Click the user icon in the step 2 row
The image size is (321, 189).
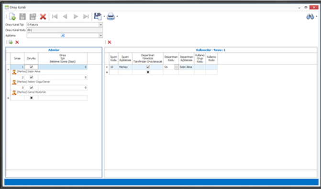click(x=14, y=82)
